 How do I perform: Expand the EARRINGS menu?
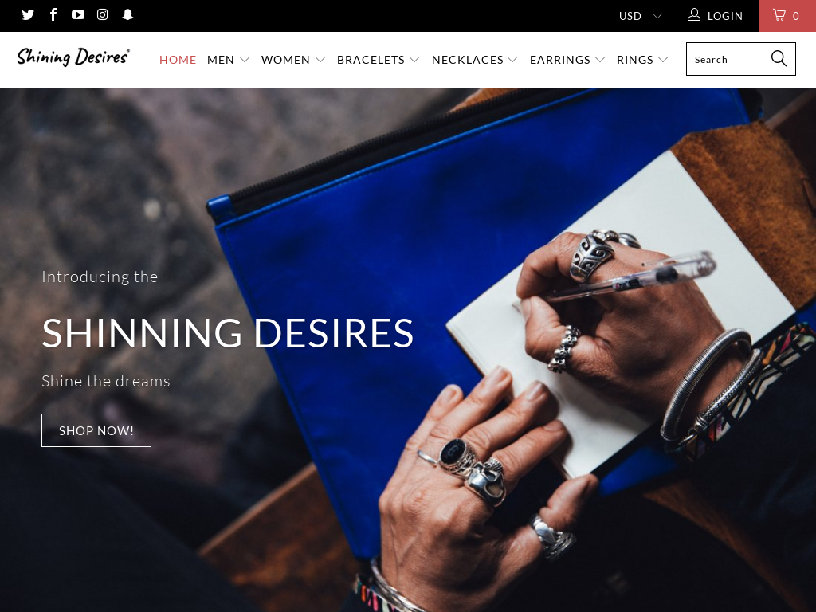[567, 60]
